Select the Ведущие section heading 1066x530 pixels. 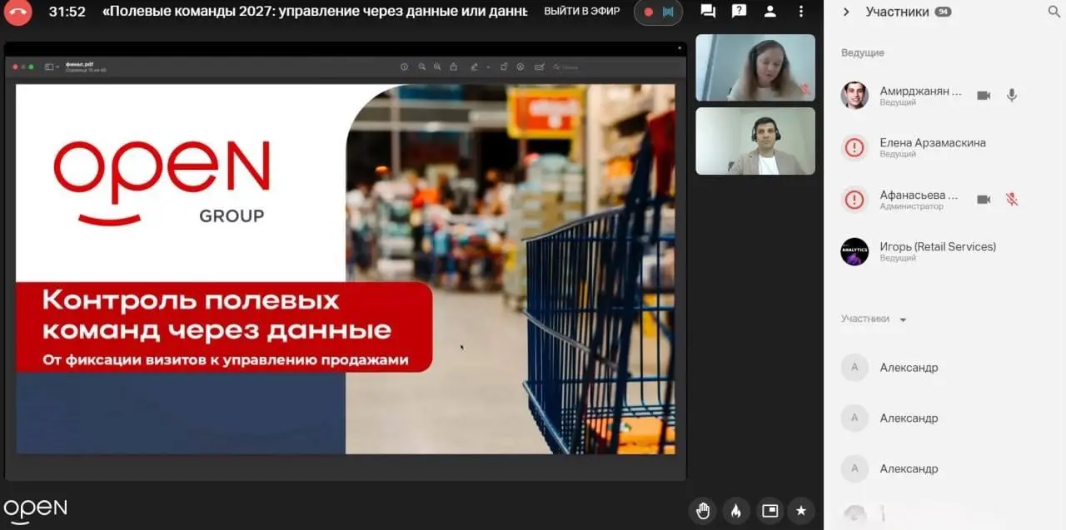point(863,52)
